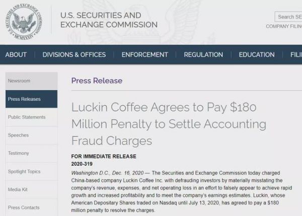Go to the ENFORCEMENT menu
The height and width of the screenshot is (216, 302).
[x=144, y=55]
